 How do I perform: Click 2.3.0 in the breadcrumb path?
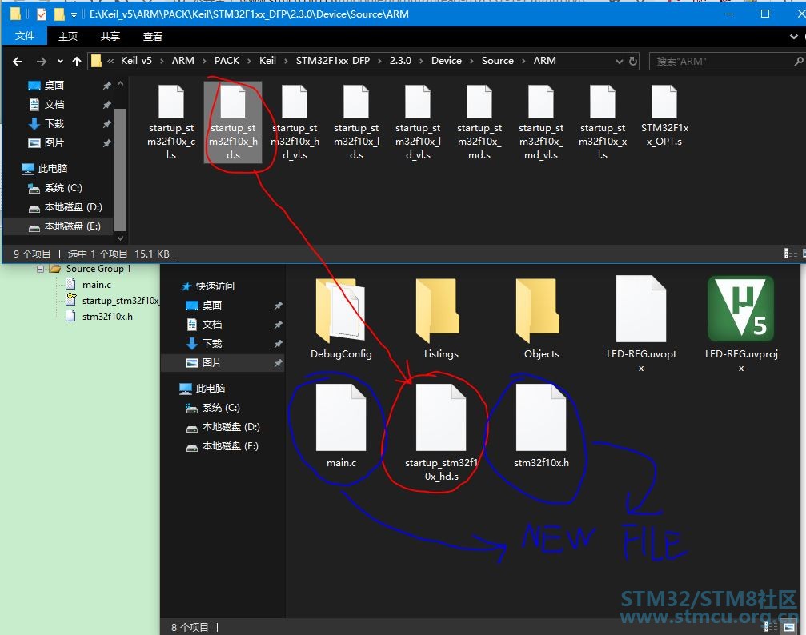(400, 61)
